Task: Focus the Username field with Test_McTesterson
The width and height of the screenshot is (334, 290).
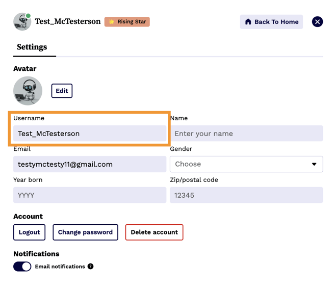Action: 90,134
